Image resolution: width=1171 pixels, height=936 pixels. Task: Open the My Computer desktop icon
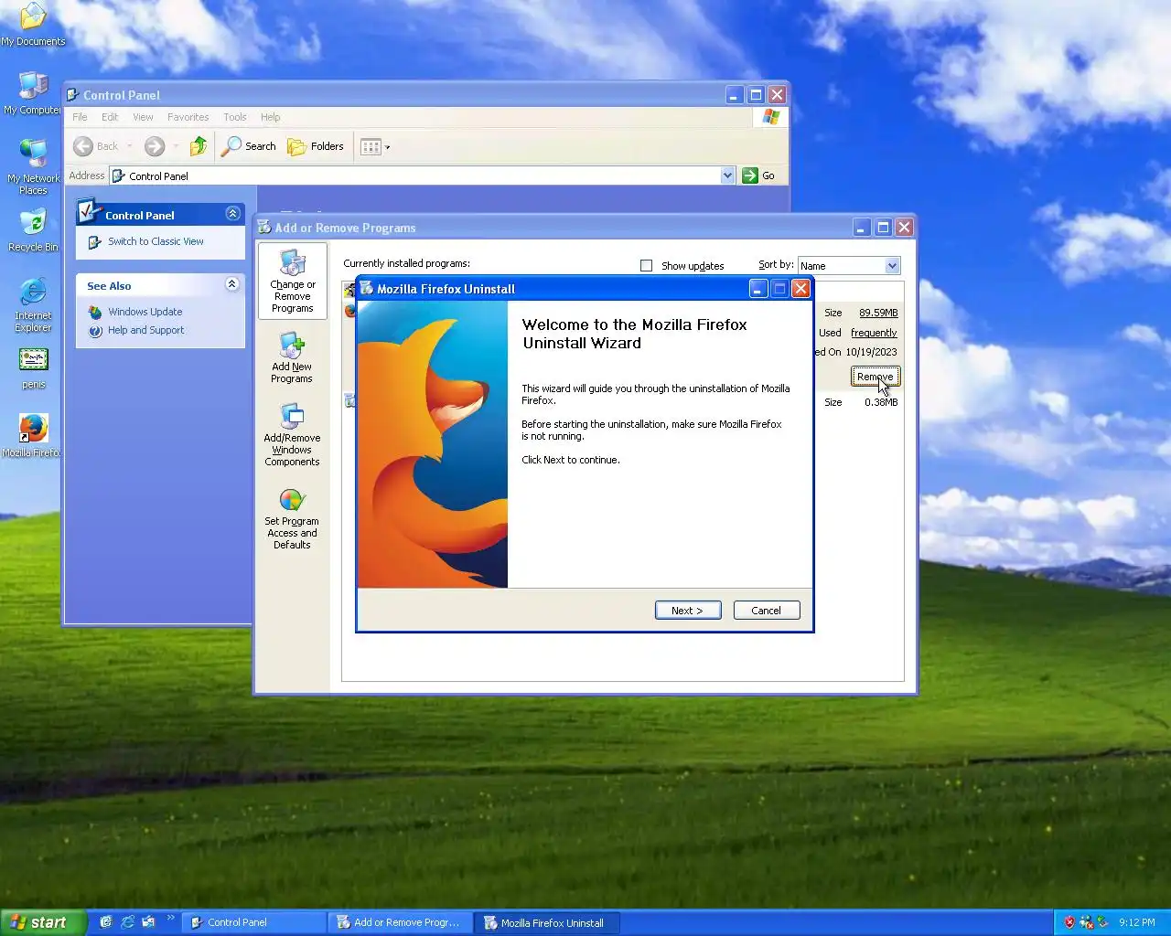(33, 92)
